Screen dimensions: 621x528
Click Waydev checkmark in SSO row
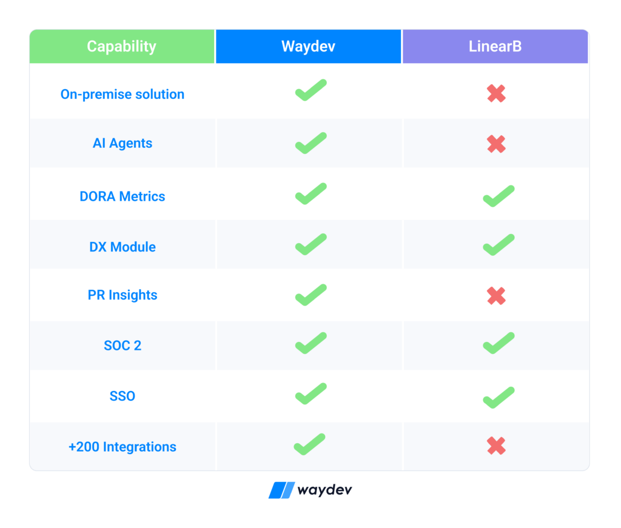click(311, 394)
